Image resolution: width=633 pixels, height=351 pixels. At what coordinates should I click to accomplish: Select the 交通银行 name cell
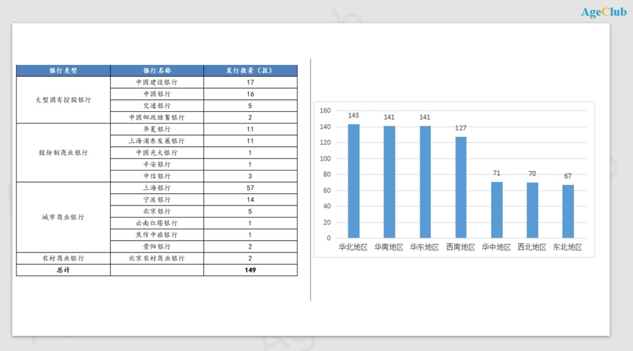pyautogui.click(x=157, y=105)
